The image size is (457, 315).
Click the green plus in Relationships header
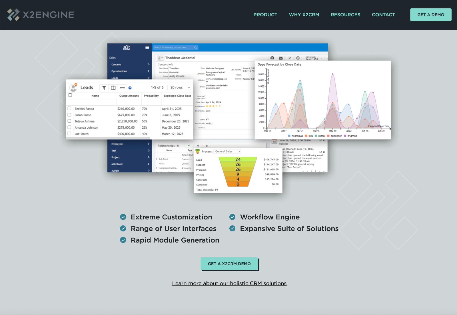click(x=189, y=146)
